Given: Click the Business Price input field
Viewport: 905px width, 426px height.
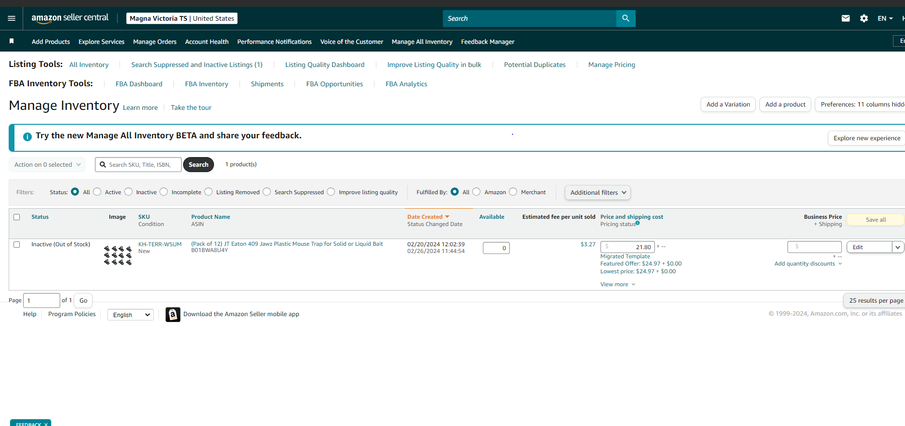Looking at the screenshot, I should 814,247.
